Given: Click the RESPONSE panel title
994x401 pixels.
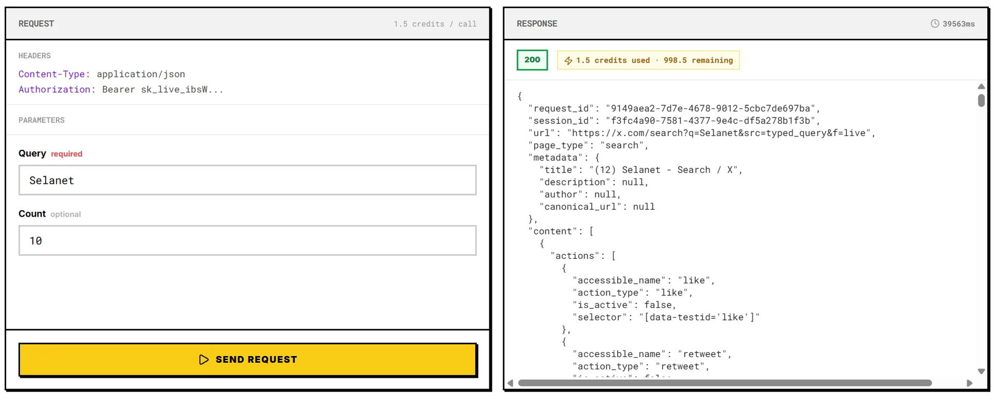Looking at the screenshot, I should (x=537, y=24).
